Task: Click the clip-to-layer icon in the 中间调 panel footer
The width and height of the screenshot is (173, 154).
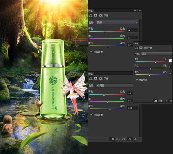Action: click(112, 139)
